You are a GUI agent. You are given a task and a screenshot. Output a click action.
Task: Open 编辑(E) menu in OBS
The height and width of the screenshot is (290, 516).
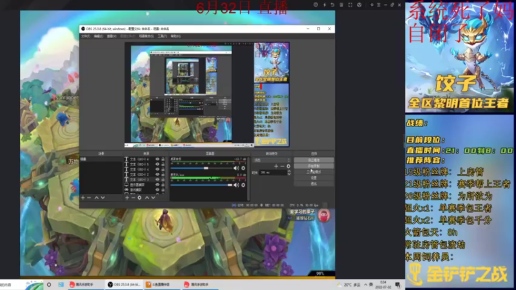99,36
